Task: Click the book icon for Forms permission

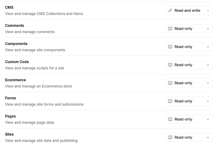Action: coord(170,101)
